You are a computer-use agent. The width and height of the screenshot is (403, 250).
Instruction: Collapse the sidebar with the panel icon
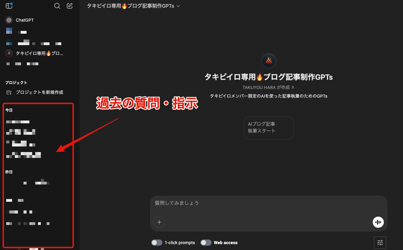9,6
